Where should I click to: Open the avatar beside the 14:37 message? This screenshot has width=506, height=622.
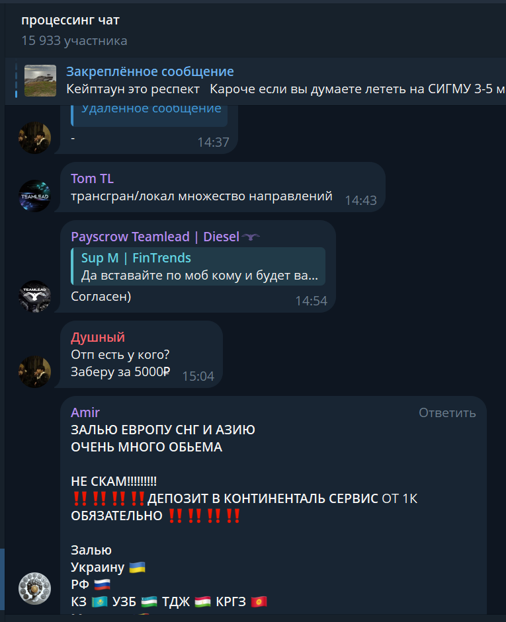[35, 137]
